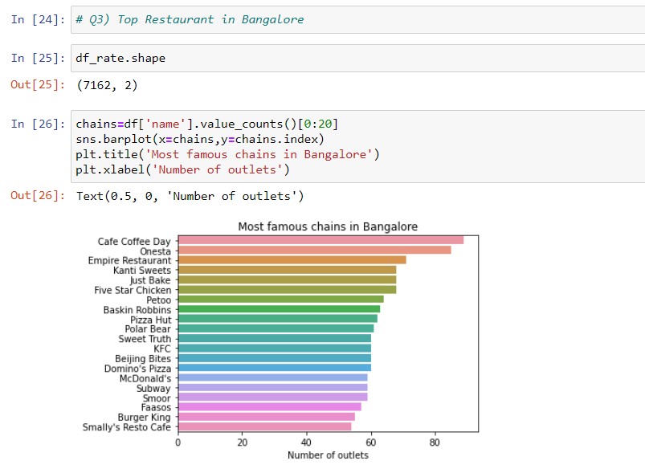Click the Petoo bar

[x=281, y=299]
